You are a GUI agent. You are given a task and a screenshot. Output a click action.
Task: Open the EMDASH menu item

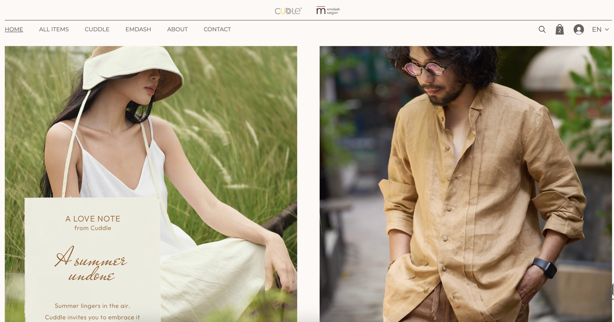point(138,30)
